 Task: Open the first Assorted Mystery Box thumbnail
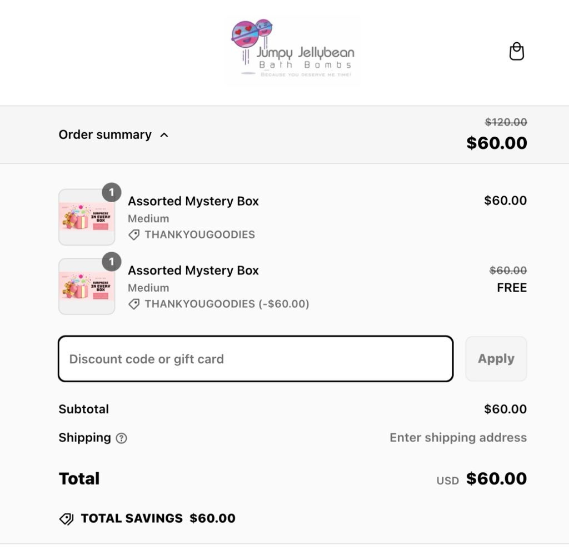87,217
